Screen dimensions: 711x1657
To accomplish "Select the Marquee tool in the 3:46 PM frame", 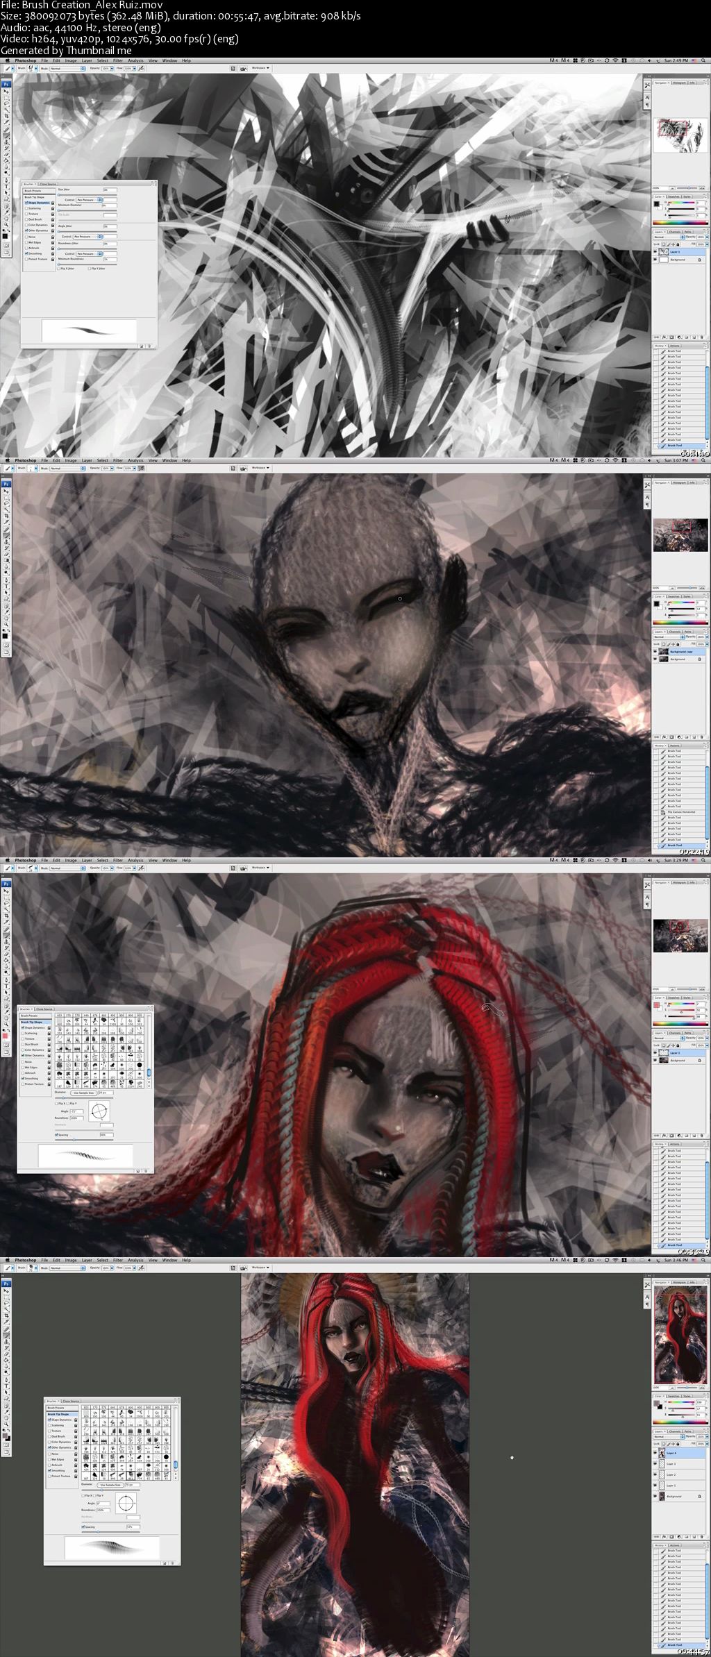I will [x=6, y=1297].
